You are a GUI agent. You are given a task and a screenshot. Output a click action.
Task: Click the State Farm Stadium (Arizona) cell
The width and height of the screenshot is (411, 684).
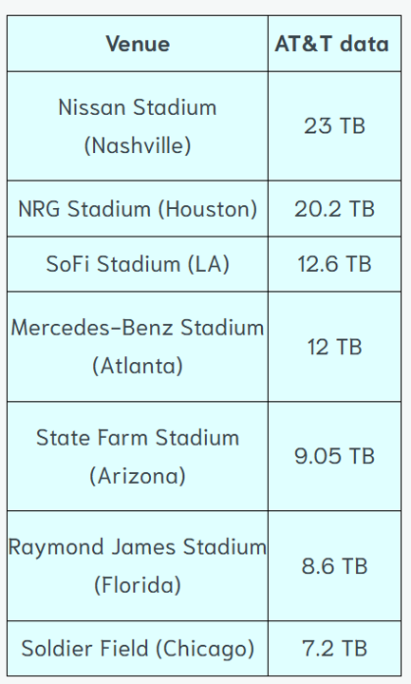click(138, 456)
